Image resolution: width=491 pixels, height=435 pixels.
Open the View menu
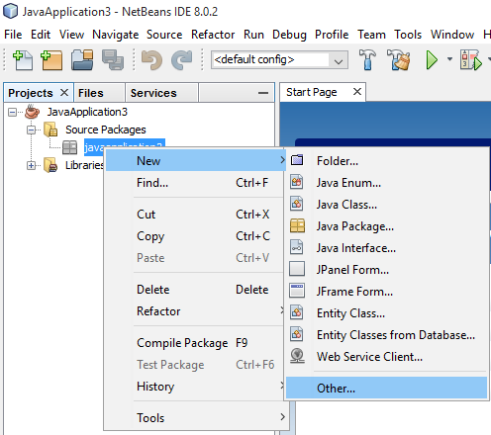point(71,35)
